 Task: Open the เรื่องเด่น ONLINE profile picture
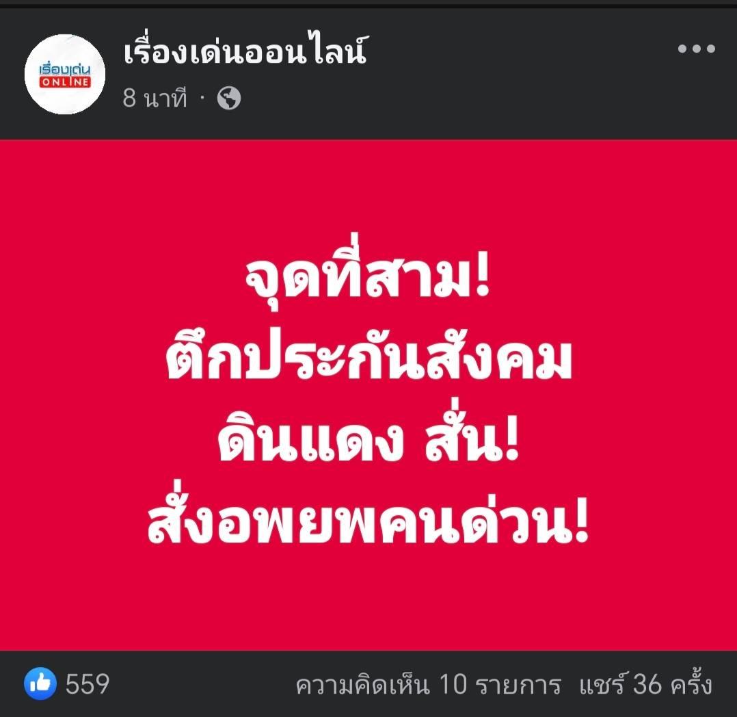coord(65,75)
